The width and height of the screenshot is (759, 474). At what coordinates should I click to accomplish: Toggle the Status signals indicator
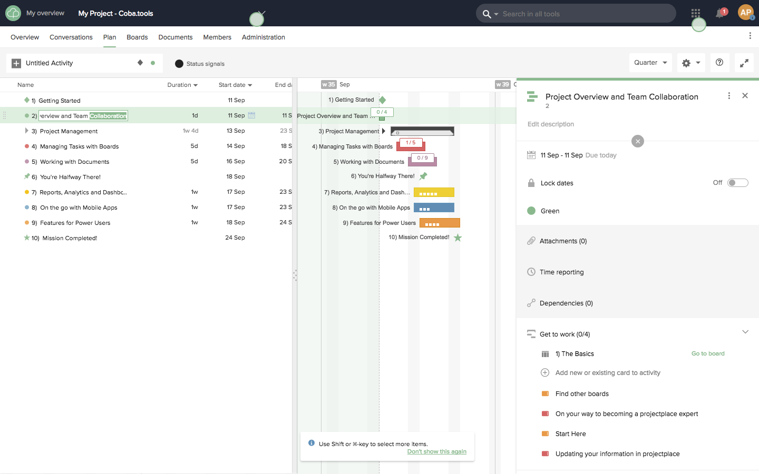pyautogui.click(x=179, y=64)
